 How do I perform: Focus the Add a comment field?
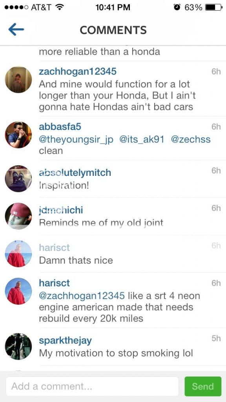pos(92,386)
